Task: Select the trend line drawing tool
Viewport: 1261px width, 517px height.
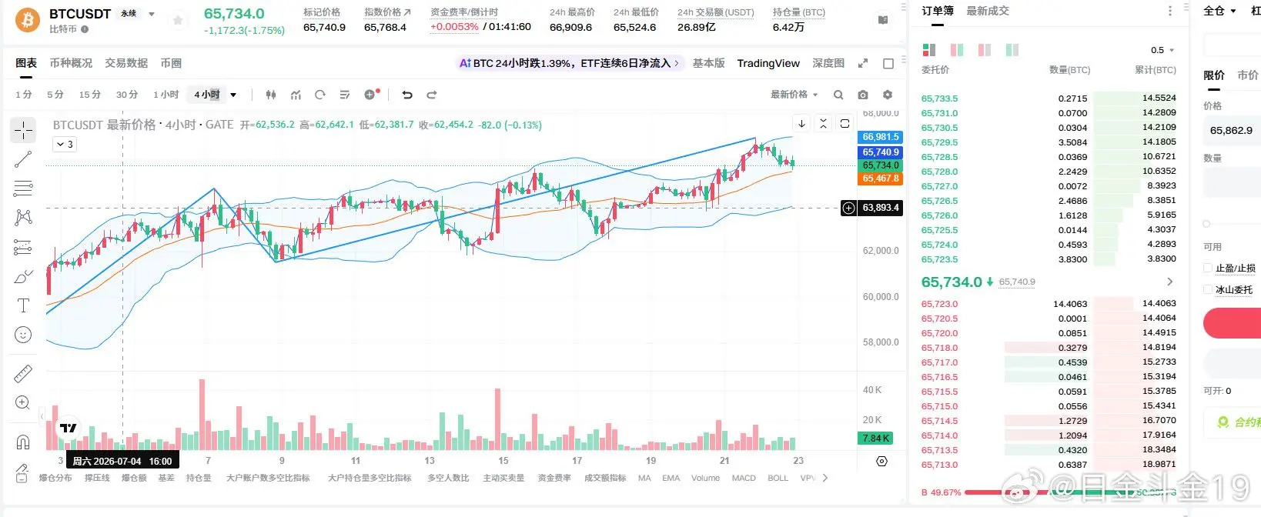Action: (23, 159)
